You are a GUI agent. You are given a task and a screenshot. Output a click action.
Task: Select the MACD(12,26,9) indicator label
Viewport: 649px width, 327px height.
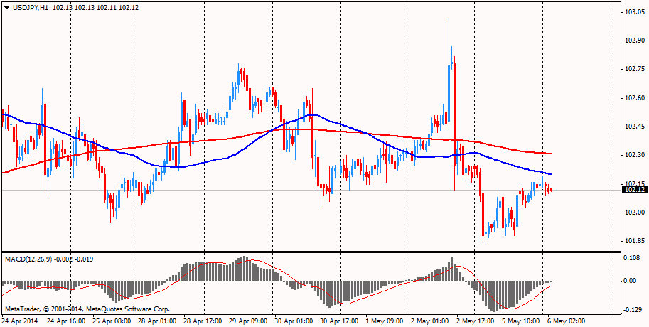35,258
